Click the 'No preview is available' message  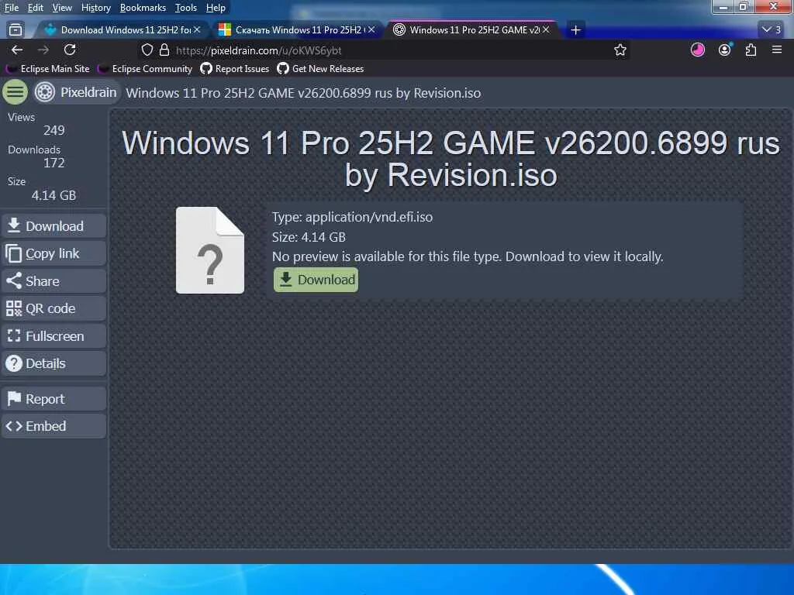click(468, 256)
